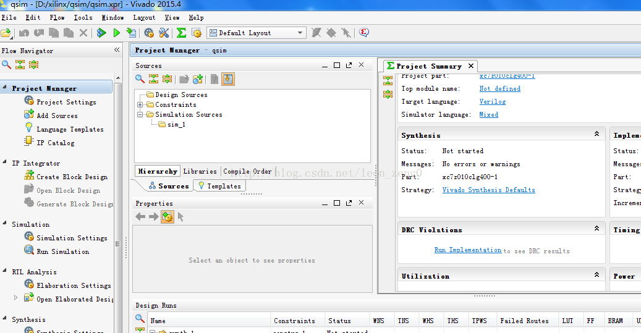The height and width of the screenshot is (333, 641).
Task: Switch to the Libraries tab
Action: [x=200, y=171]
